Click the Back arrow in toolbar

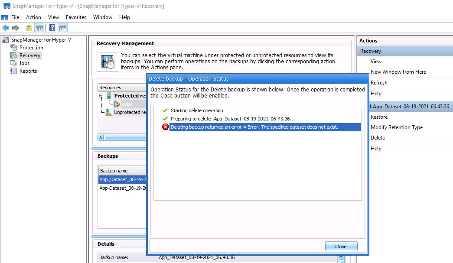pos(6,28)
